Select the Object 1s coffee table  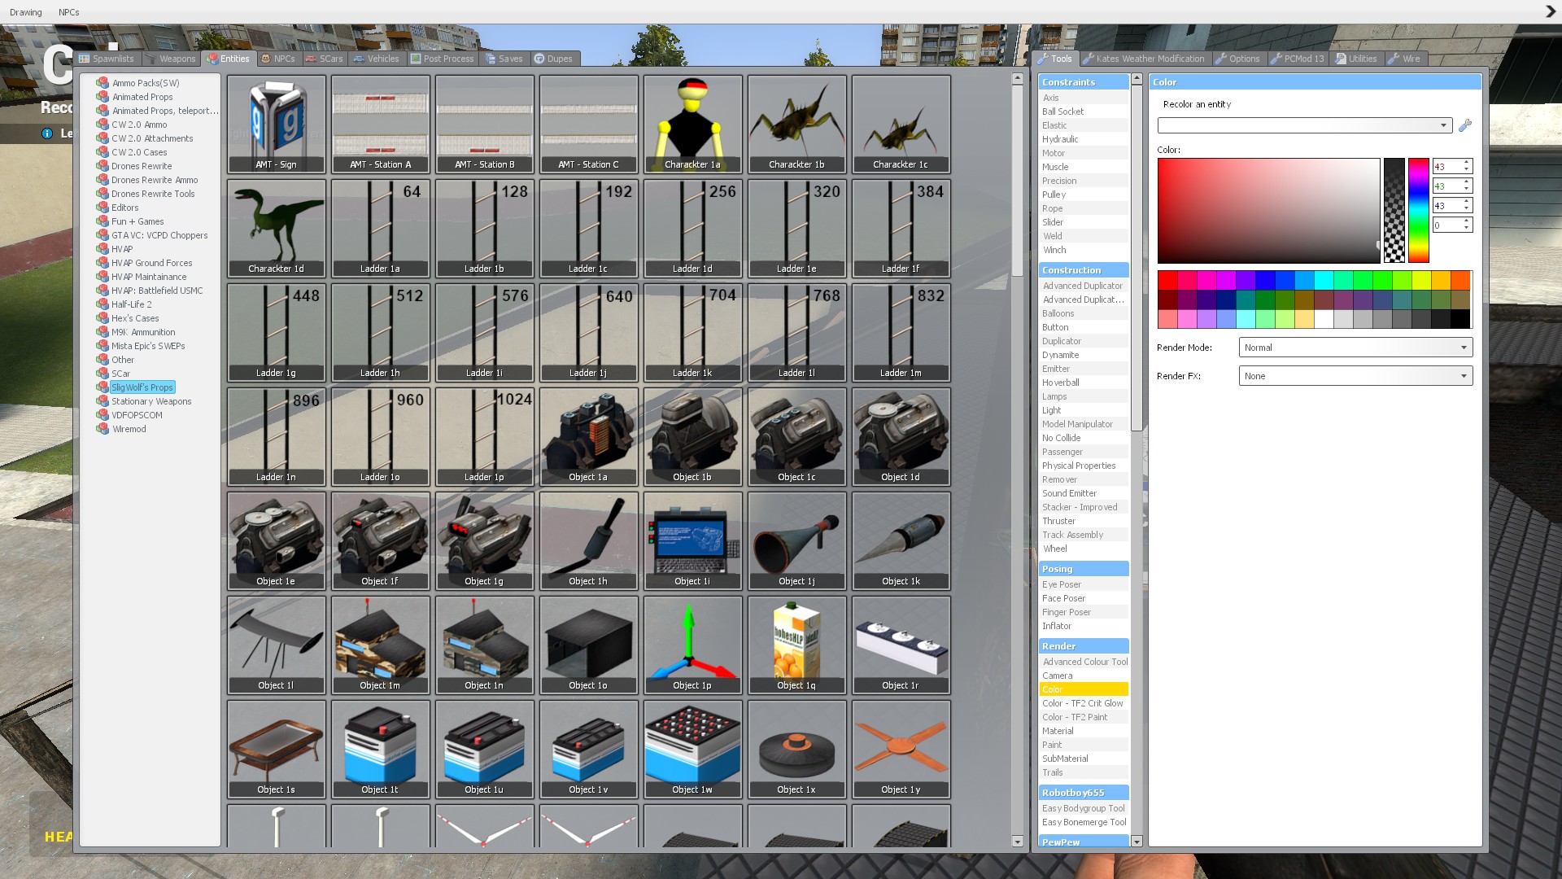click(276, 749)
